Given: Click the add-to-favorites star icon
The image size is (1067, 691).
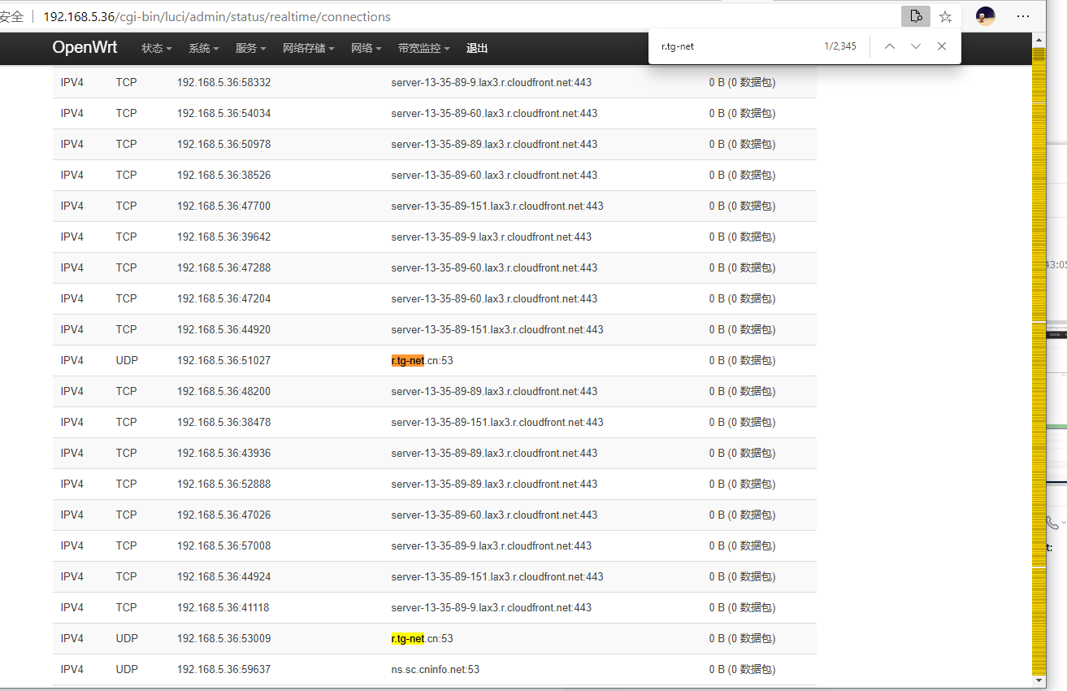Looking at the screenshot, I should (x=945, y=16).
